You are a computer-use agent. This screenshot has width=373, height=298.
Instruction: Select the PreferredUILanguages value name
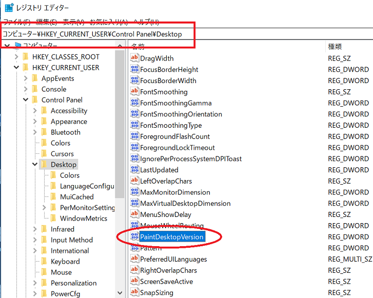pos(173,259)
